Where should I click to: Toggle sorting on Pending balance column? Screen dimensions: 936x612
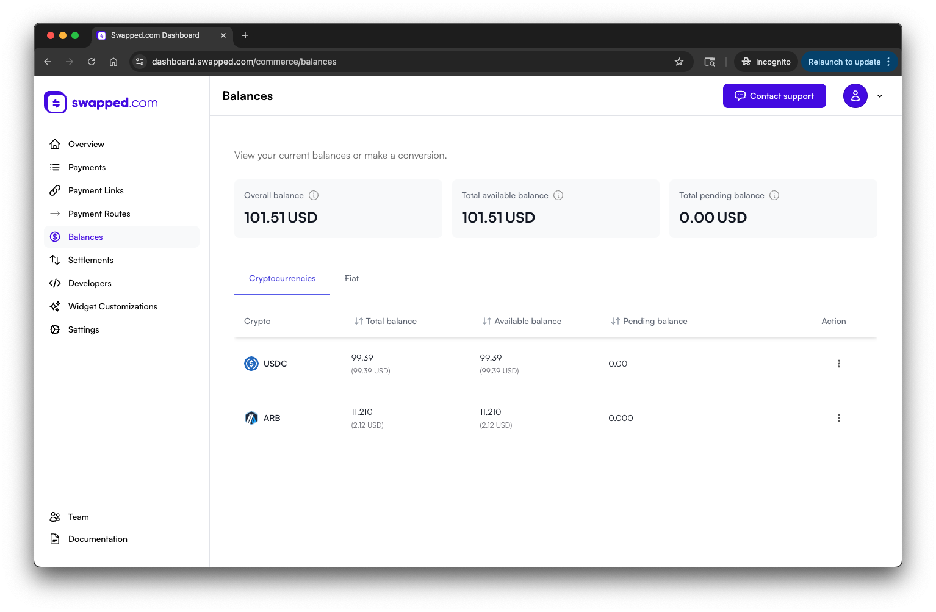[x=614, y=320]
